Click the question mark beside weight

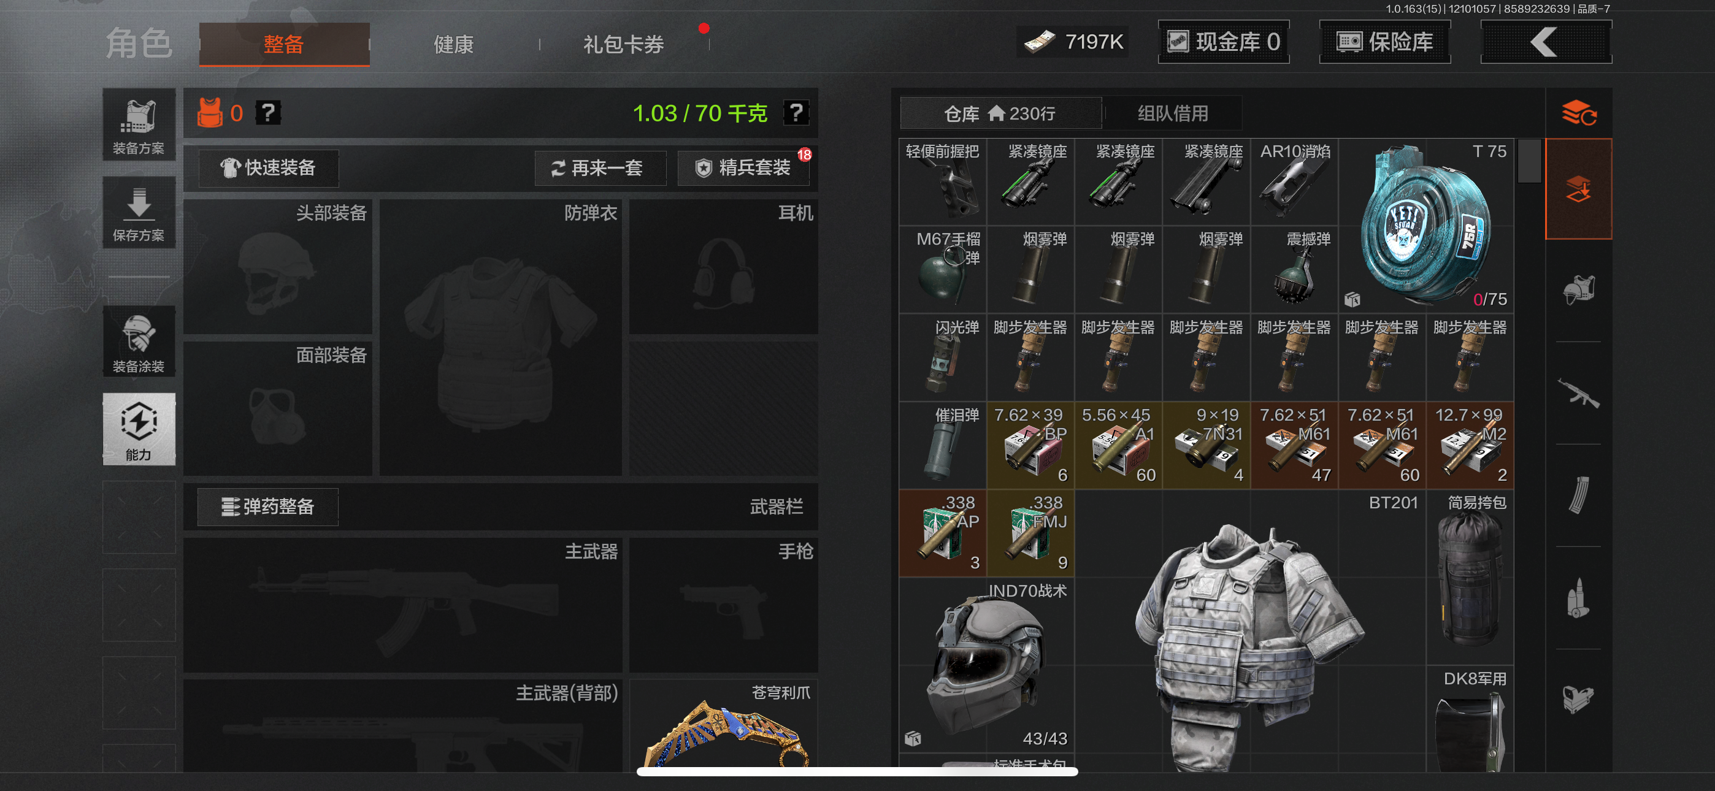pyautogui.click(x=796, y=113)
